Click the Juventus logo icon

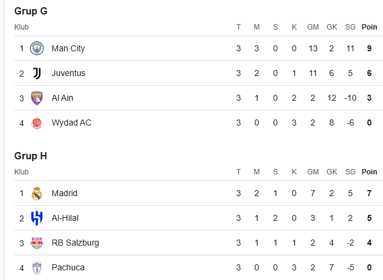[x=37, y=73]
